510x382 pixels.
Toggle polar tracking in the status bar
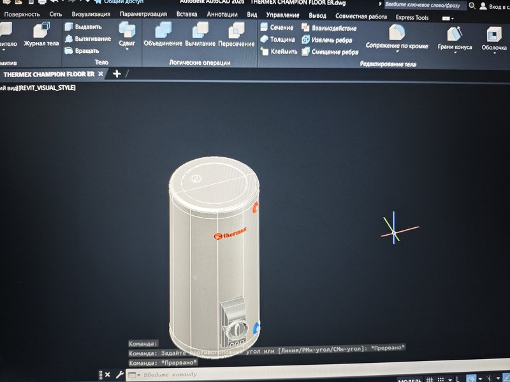tap(471, 379)
